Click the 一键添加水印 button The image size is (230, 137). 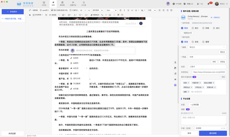[187, 33]
